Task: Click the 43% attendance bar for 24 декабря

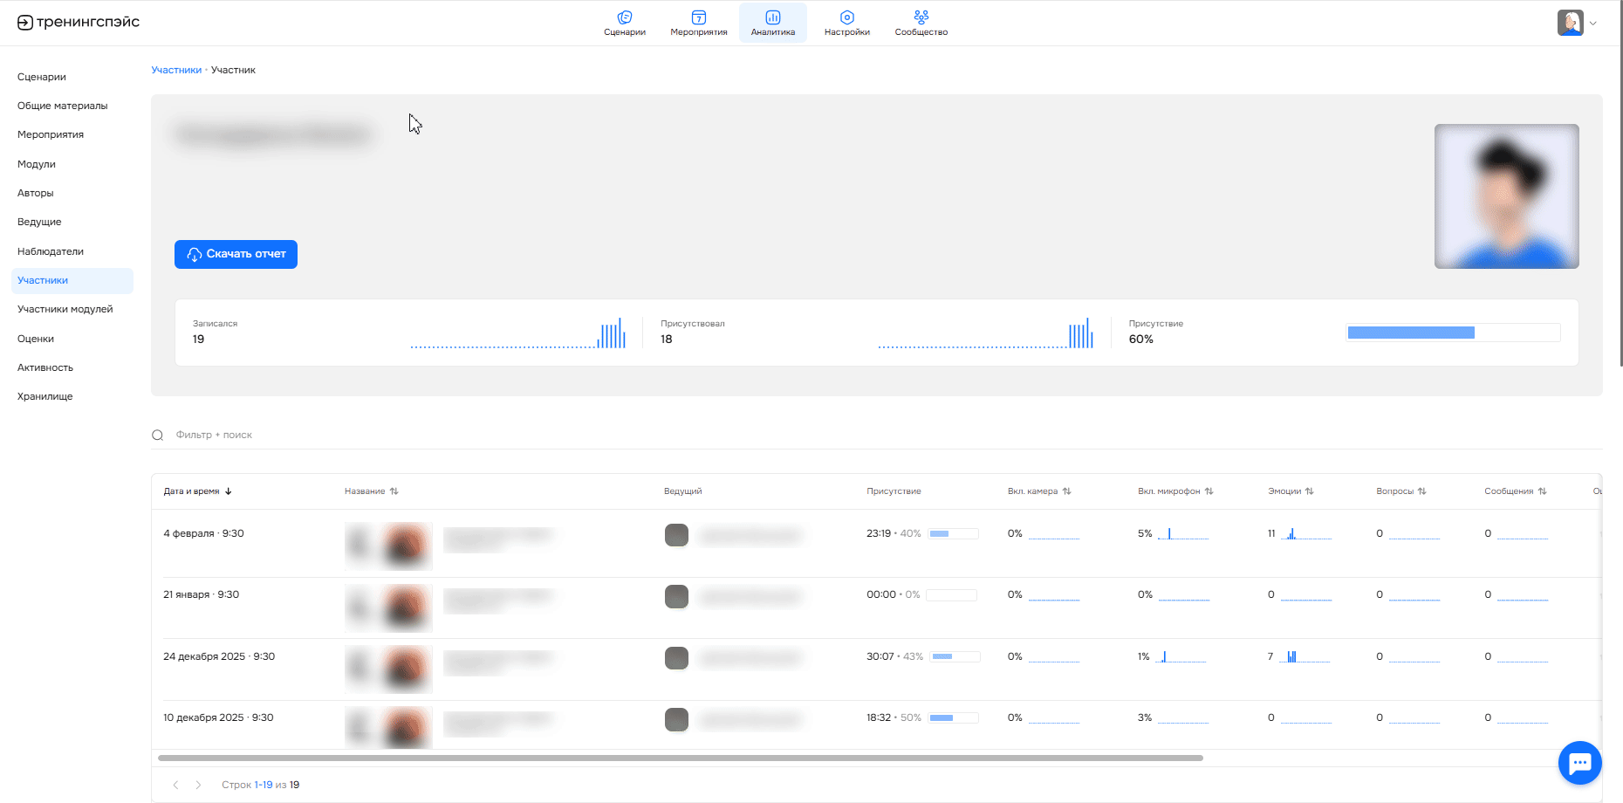Action: tap(955, 656)
